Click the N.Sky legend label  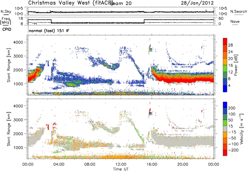pyautogui.click(x=6, y=11)
